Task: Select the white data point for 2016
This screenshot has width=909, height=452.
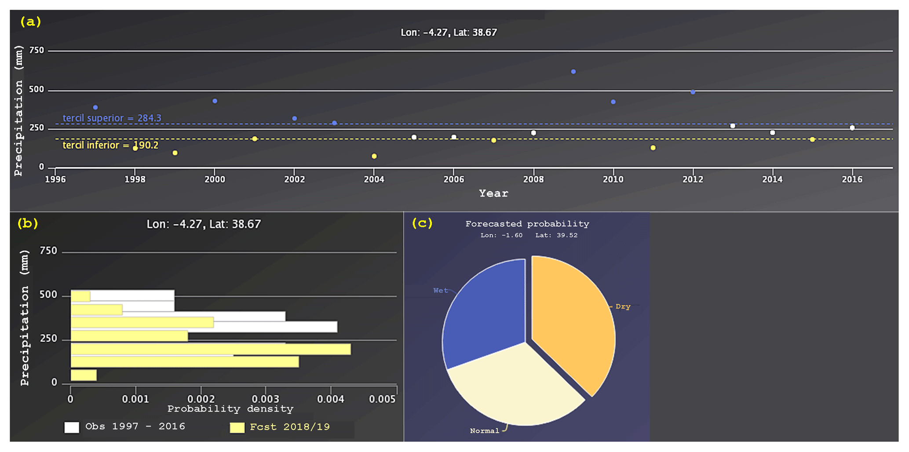Action: 852,128
